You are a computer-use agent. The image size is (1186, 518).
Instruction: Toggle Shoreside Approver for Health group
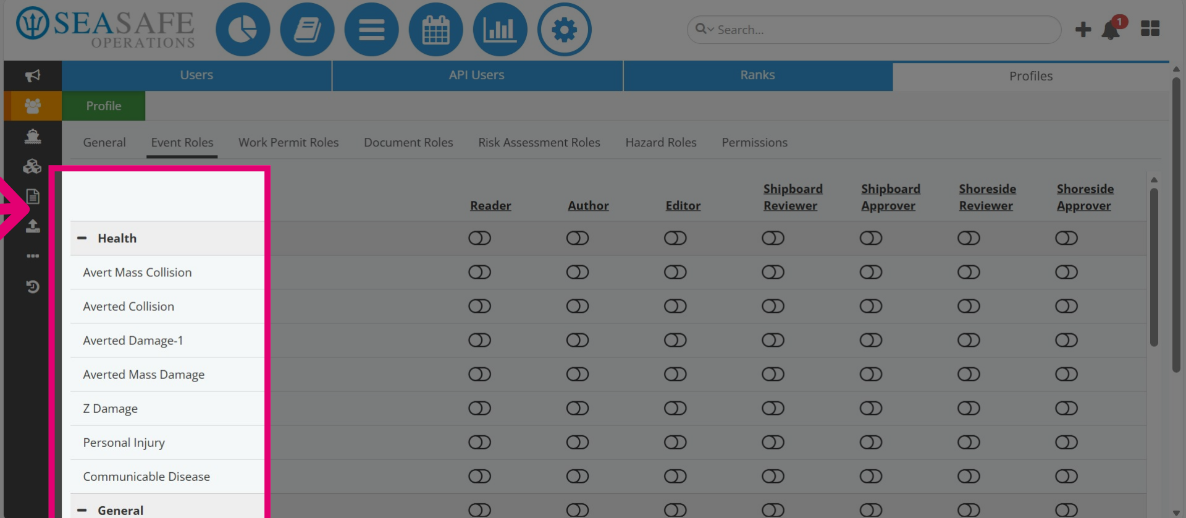pyautogui.click(x=1066, y=238)
